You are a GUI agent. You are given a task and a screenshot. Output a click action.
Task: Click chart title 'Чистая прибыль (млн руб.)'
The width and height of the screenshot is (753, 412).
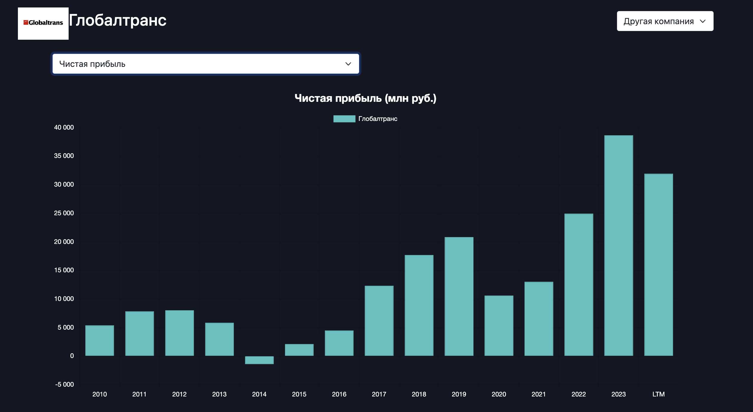(x=365, y=98)
